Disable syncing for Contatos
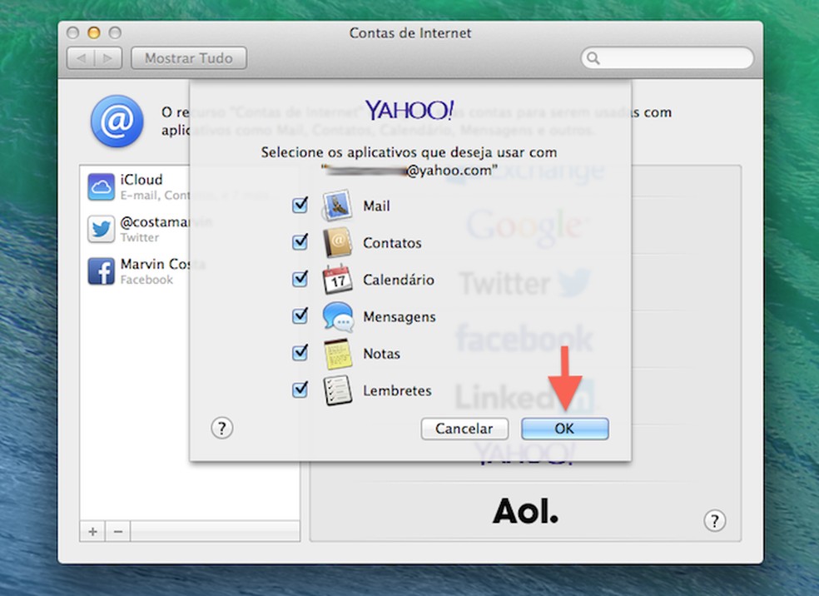819x596 pixels. click(300, 242)
